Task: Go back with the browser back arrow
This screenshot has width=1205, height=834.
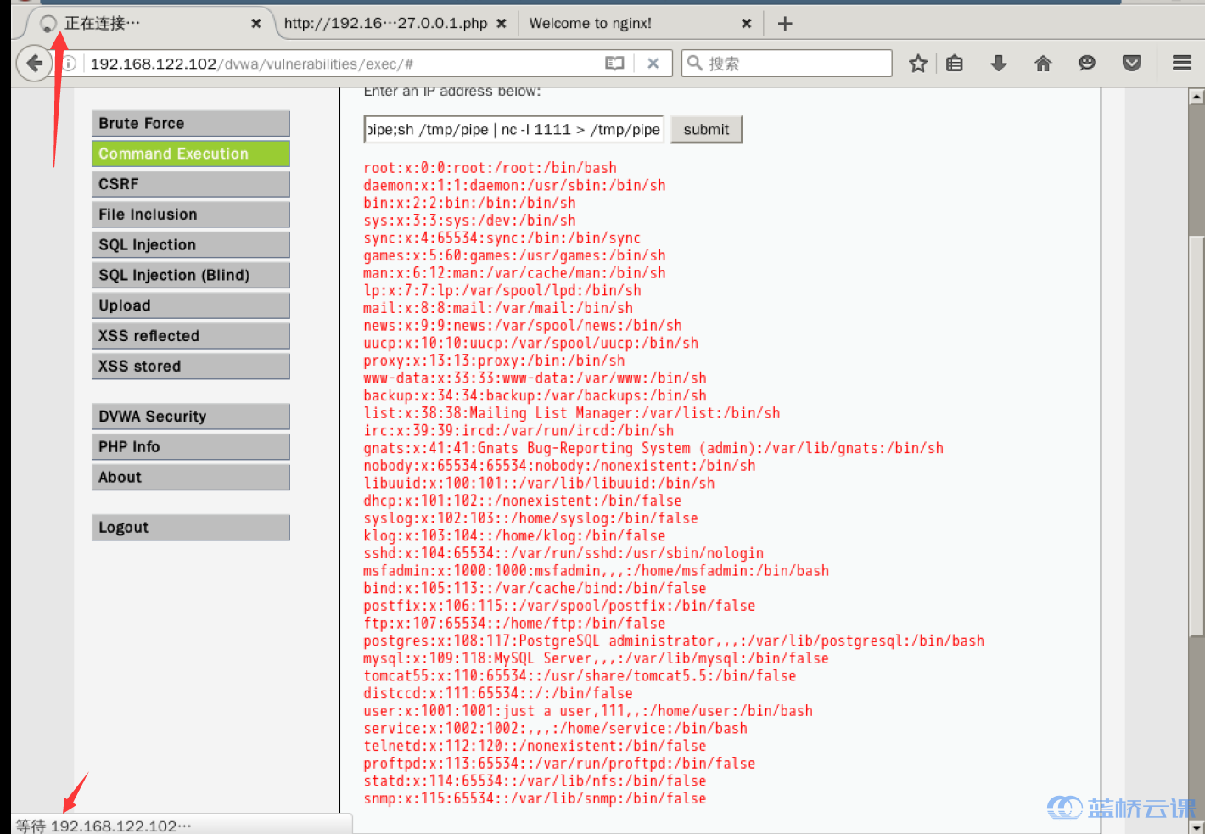Action: click(34, 63)
